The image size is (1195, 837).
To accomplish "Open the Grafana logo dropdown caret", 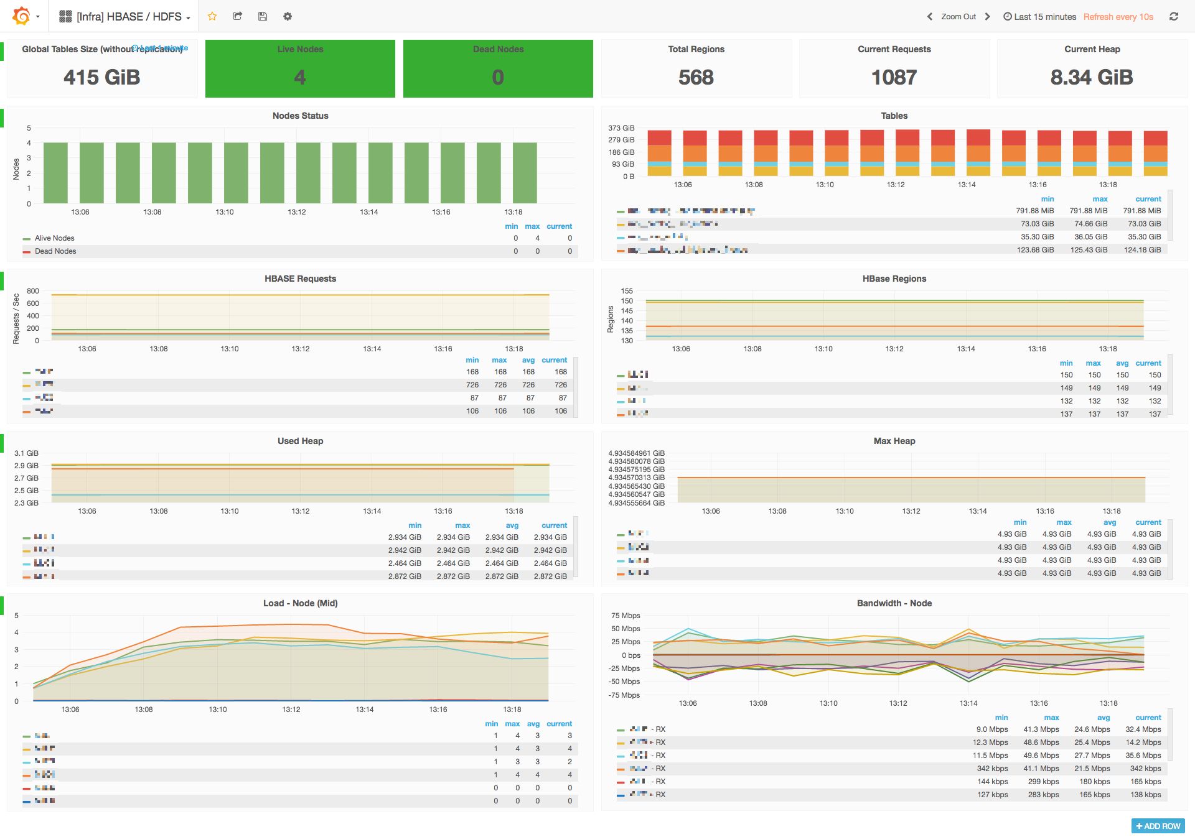I will (38, 17).
